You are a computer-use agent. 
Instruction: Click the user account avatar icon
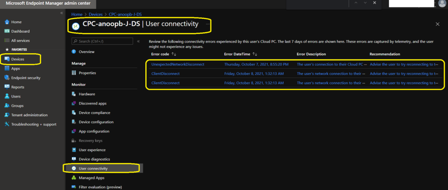click(x=442, y=3)
